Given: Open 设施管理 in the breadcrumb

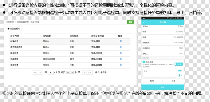Looking at the screenshot, I should (x=10, y=22).
